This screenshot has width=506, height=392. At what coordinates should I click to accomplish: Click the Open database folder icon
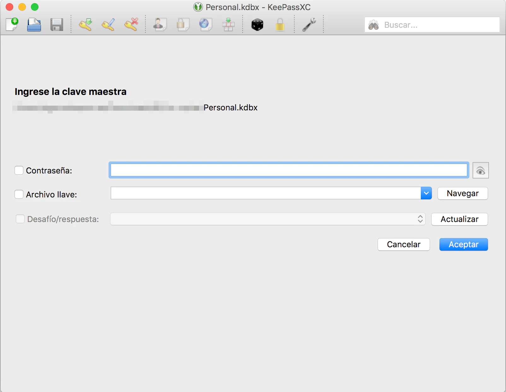(x=34, y=25)
